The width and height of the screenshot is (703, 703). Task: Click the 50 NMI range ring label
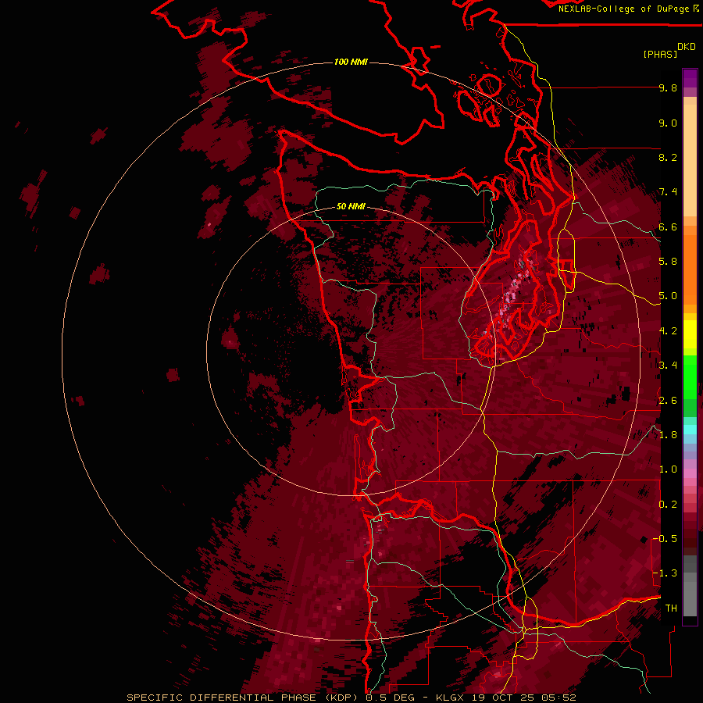351,206
